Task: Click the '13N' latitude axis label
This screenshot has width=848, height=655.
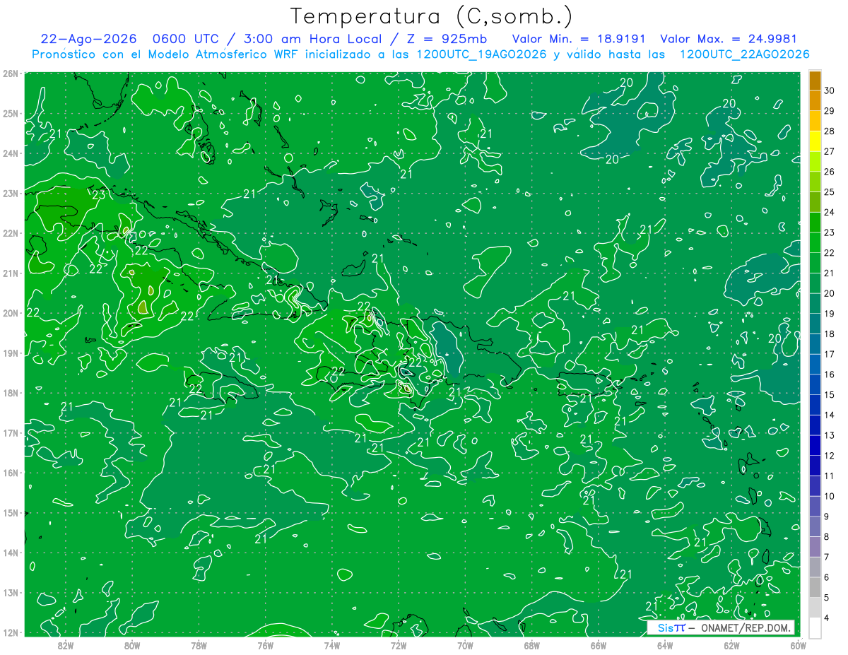Action: [10, 592]
